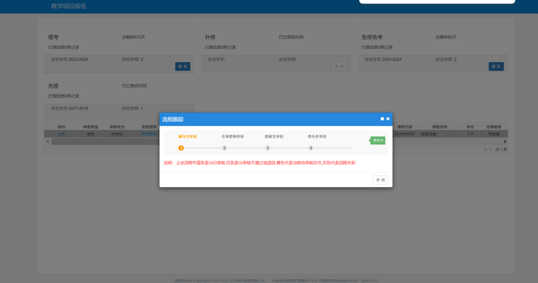Click disabled 报名 button under 补修
The width and height of the screenshot is (538, 283).
339,67
